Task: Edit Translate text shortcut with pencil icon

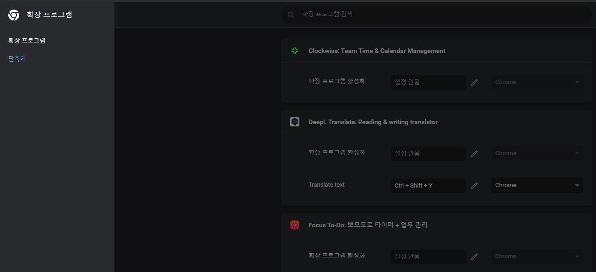Action: (474, 186)
